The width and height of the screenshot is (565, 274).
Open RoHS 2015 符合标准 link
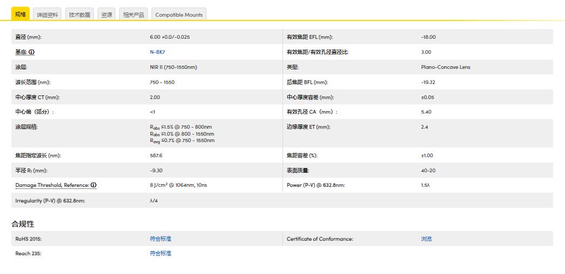point(160,238)
